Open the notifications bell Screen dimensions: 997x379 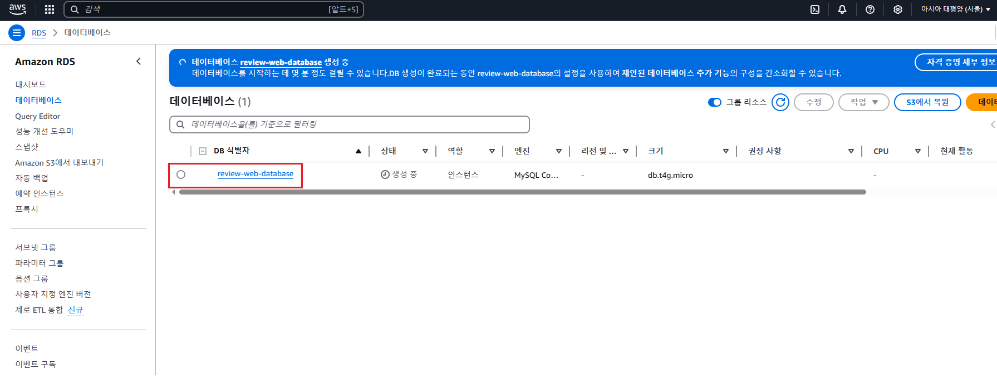point(842,9)
